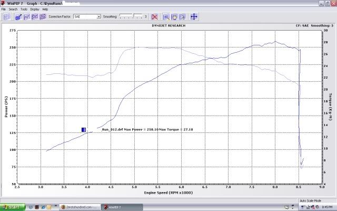Open the Search menu
The width and height of the screenshot is (337, 211).
[x=13, y=9]
